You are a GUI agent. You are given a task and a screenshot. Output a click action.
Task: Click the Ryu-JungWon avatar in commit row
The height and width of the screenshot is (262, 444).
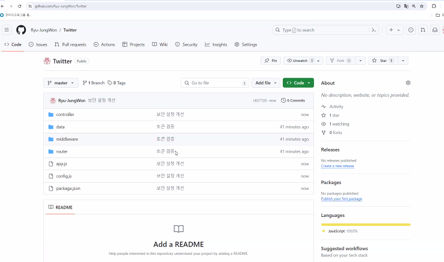click(53, 100)
